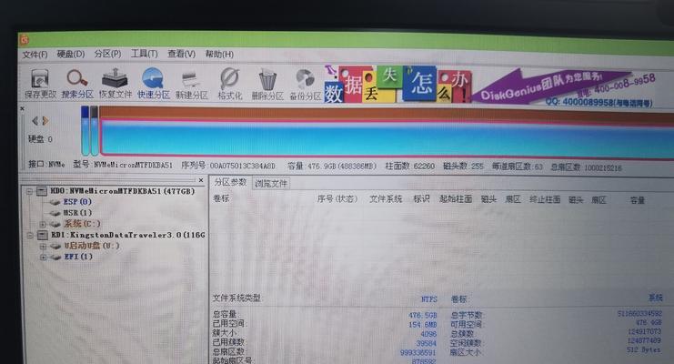Click the 文件系统 column header
674x364 pixels.
tap(386, 198)
